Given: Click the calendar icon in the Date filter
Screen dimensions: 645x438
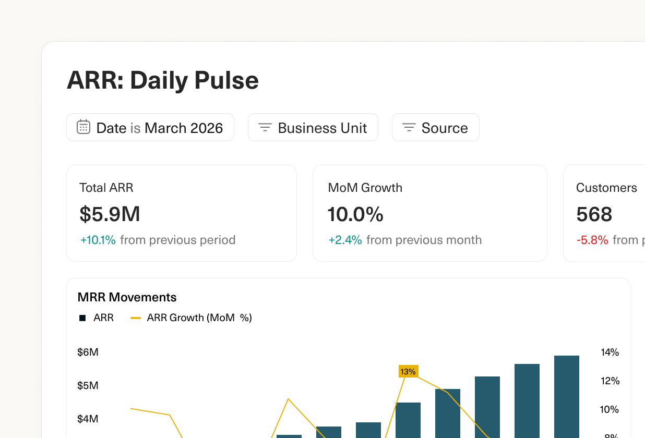Looking at the screenshot, I should [83, 127].
